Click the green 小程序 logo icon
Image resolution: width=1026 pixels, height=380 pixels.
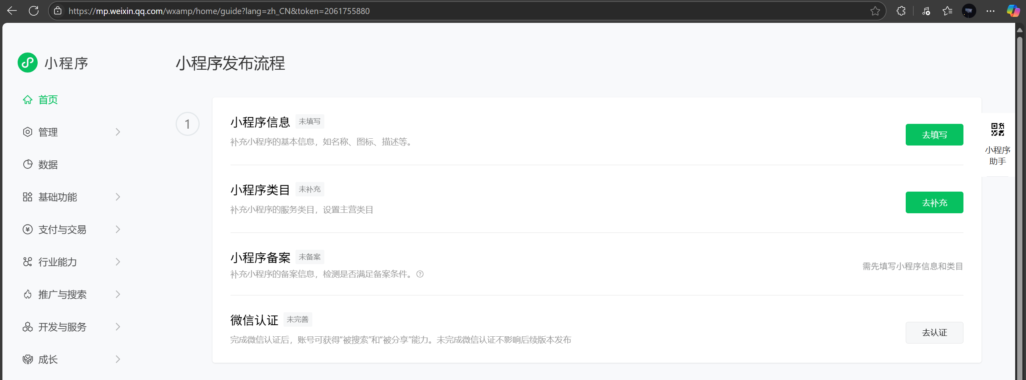click(x=28, y=63)
